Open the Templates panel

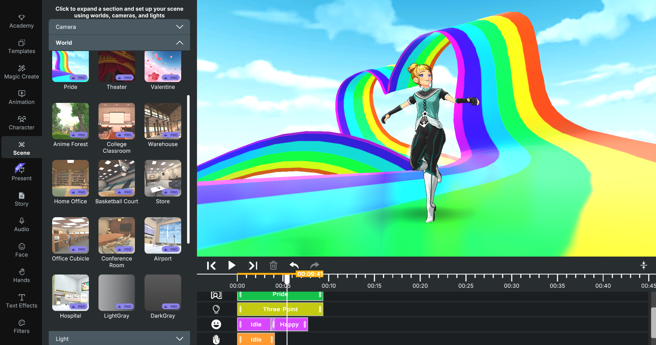(x=21, y=47)
